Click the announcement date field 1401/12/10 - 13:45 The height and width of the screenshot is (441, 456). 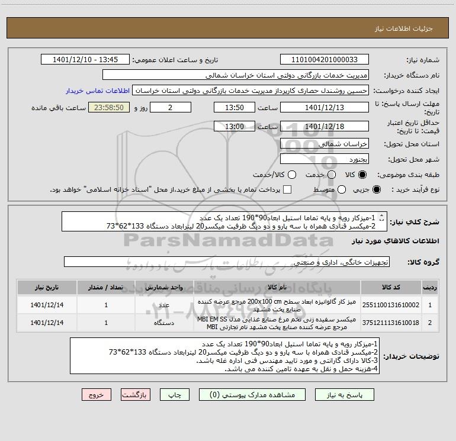click(85, 60)
